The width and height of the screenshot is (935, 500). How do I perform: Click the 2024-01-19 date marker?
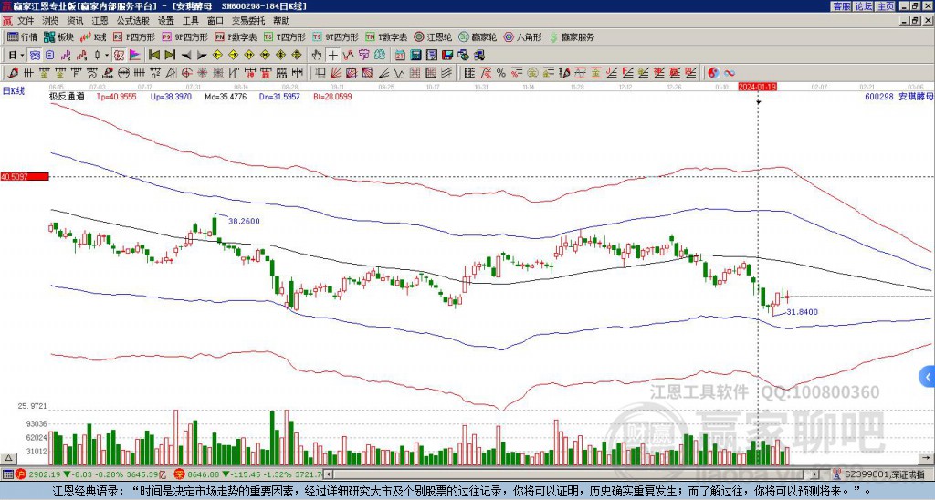tap(757, 87)
